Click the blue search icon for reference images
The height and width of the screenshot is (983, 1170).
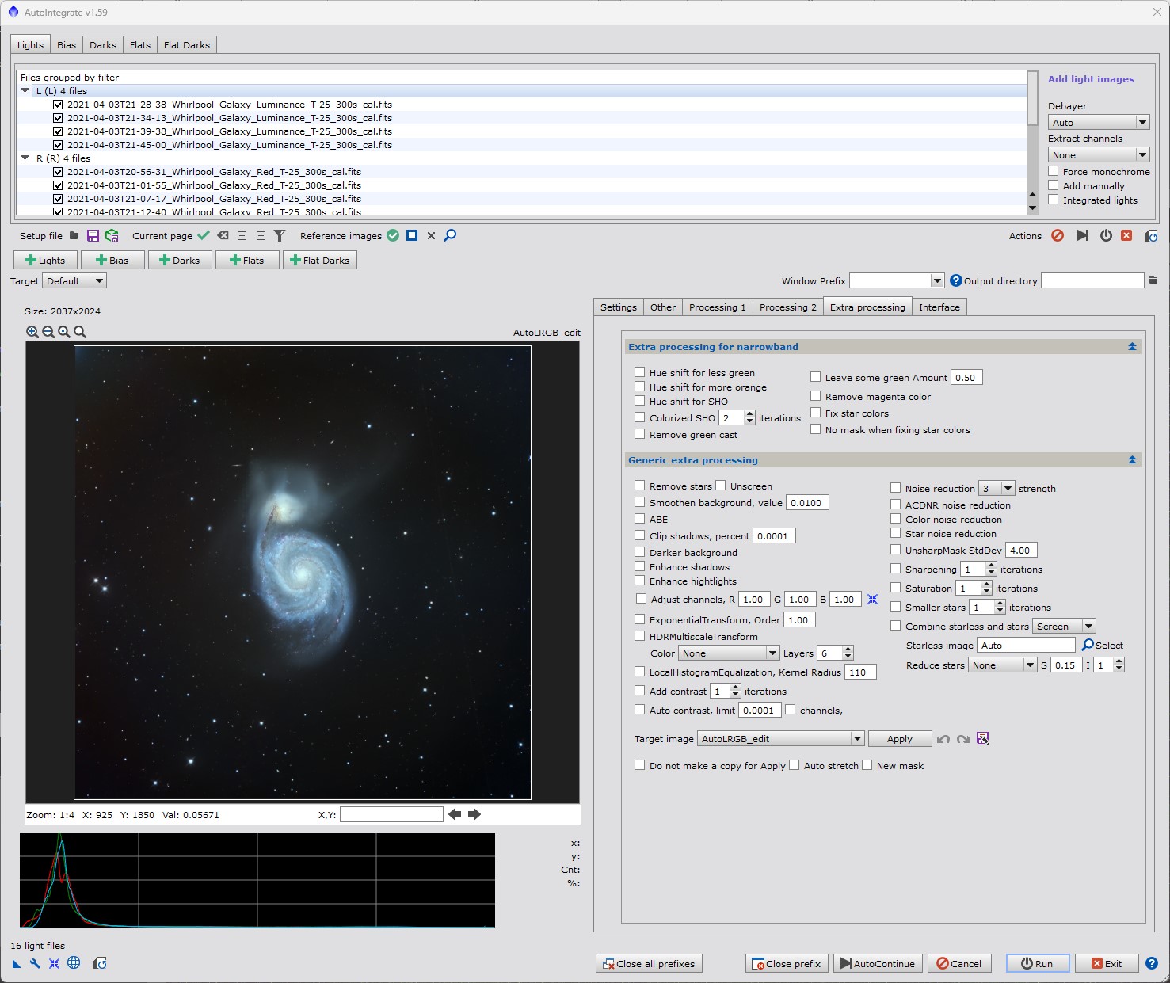coord(450,236)
